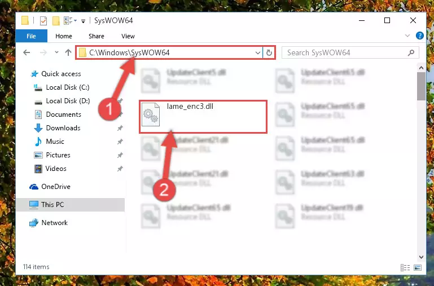Open the View ribbon tab

pyautogui.click(x=128, y=36)
